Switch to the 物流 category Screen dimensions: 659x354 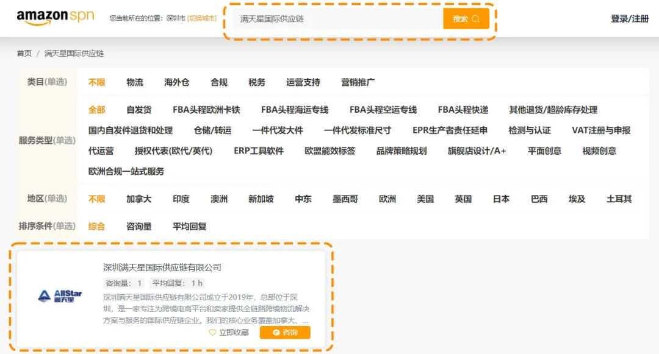(x=134, y=82)
